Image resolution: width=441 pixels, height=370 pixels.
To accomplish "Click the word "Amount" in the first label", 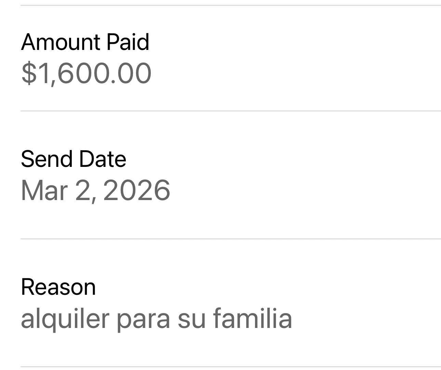I will coord(61,42).
